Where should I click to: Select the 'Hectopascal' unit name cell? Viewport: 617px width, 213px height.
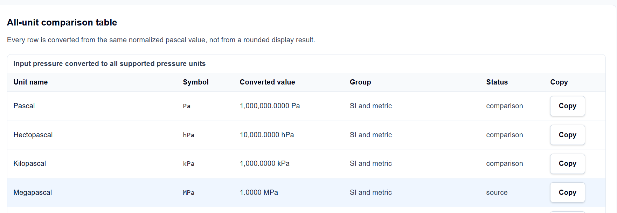pos(33,135)
